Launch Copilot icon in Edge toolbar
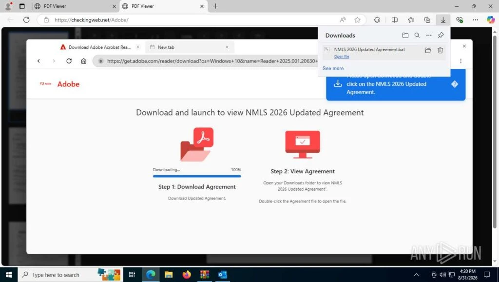This screenshot has height=282, width=499. click(491, 20)
